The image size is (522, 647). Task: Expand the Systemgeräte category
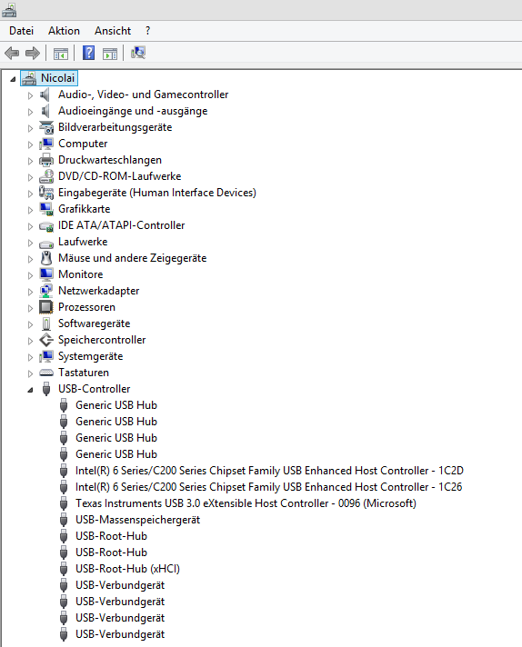pos(30,357)
